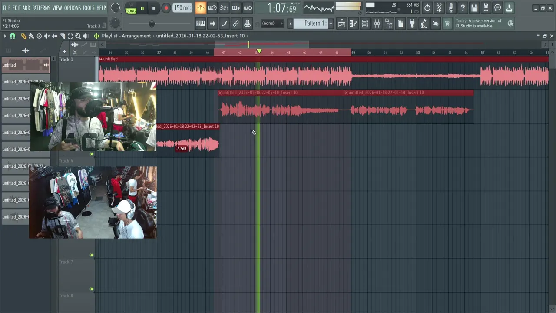
Task: Open the snap selector showing (none)
Action: [x=272, y=23]
